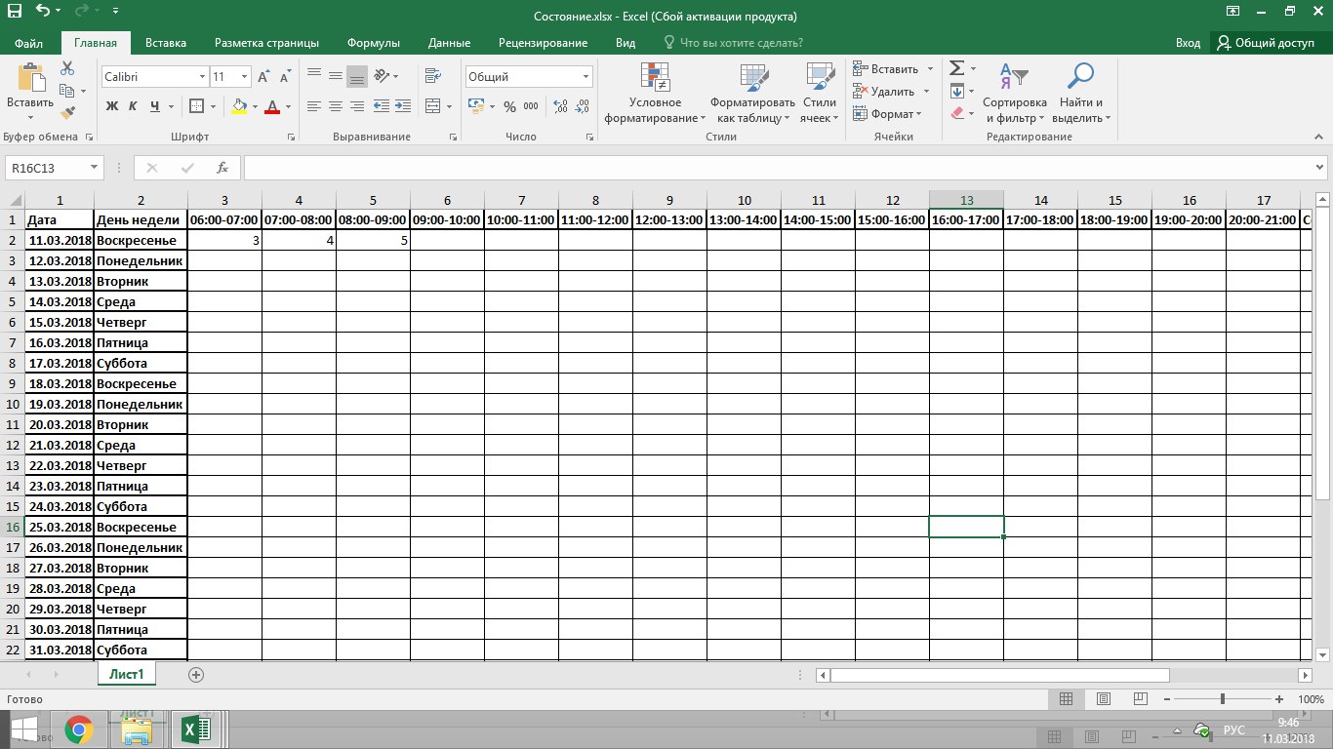Open Найти и выделить magnifier

coord(1081,94)
